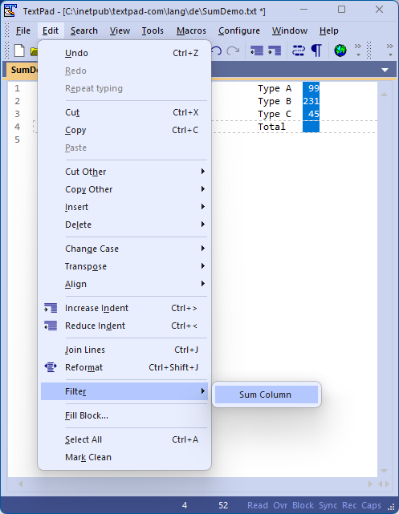Toggle the Block status bar indicator
Viewport: 399px width, 514px height.
303,505
